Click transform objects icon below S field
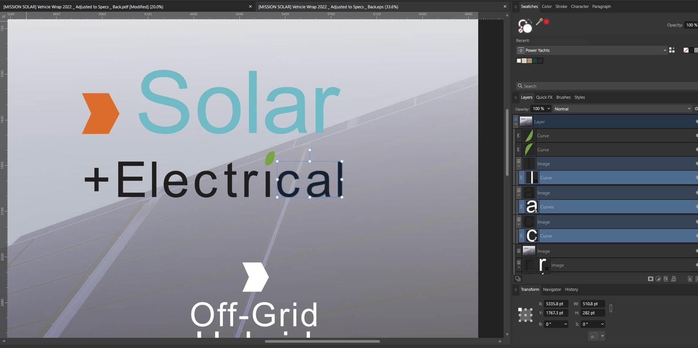Image resolution: width=698 pixels, height=348 pixels. (593, 336)
